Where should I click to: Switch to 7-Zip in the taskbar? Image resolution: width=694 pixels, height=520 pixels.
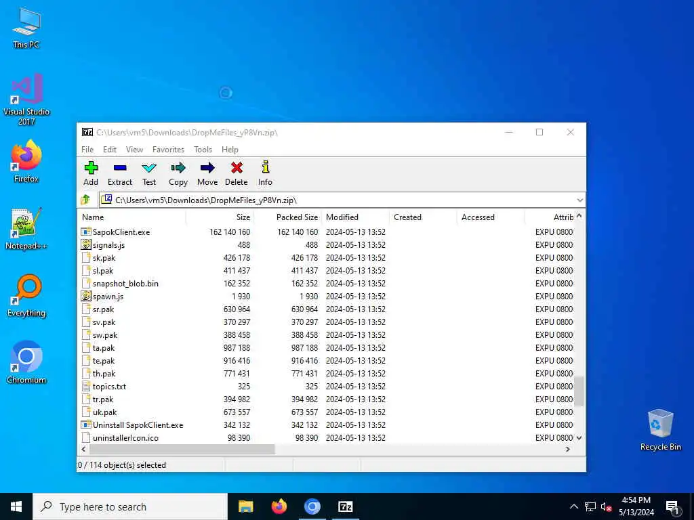pyautogui.click(x=345, y=506)
